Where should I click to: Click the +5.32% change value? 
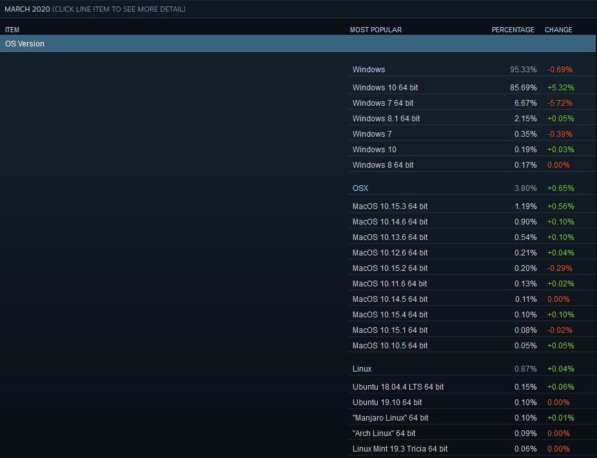click(x=560, y=87)
